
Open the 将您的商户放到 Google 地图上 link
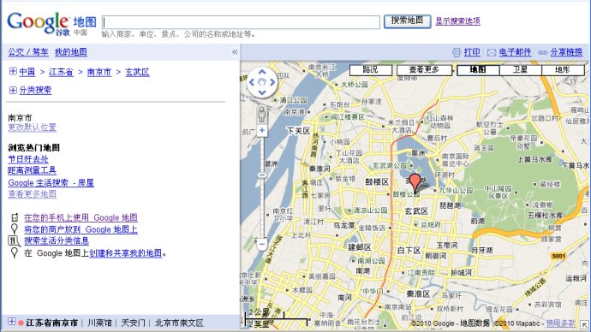click(x=81, y=229)
